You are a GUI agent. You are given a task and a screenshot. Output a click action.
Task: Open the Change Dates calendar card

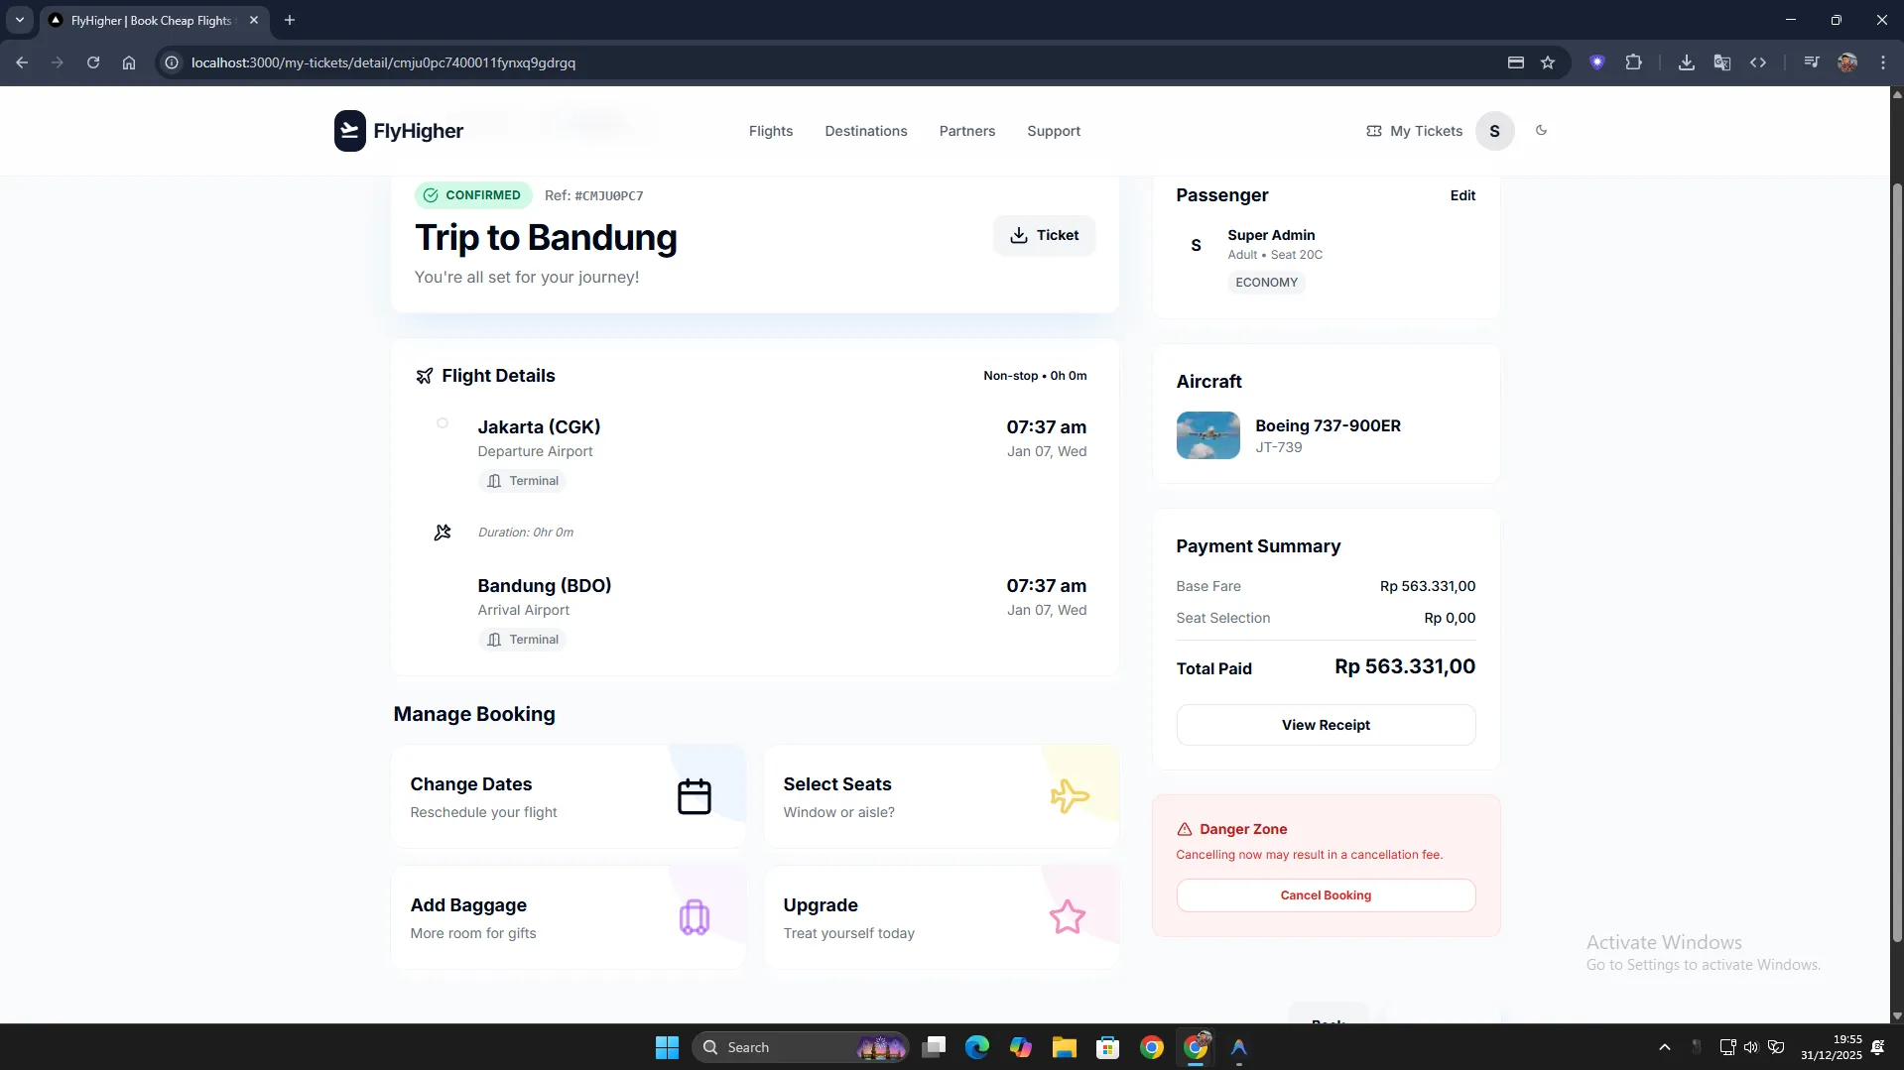pos(568,796)
